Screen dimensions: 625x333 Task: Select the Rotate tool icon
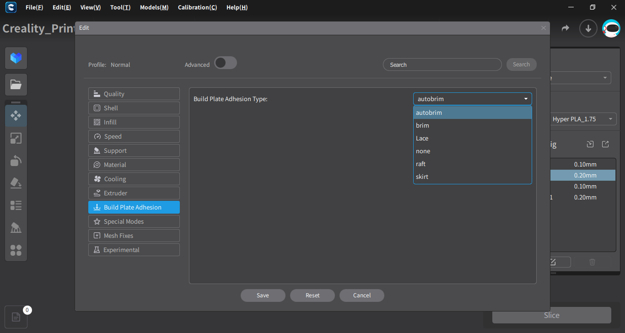(x=16, y=161)
